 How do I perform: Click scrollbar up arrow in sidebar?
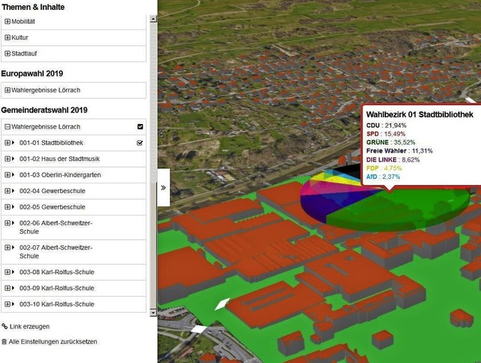153,19
